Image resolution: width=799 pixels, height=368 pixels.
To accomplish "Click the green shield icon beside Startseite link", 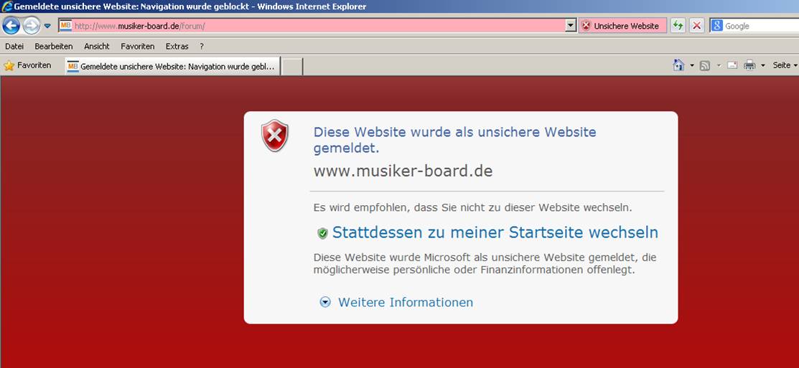I will tap(322, 234).
